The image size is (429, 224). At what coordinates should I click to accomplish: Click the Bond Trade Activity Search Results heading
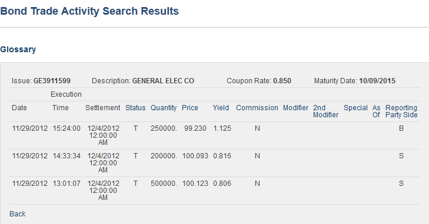click(89, 11)
